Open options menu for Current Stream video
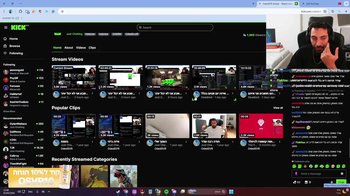 (92, 94)
